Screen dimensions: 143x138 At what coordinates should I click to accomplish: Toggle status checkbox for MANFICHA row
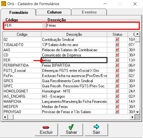point(117,101)
